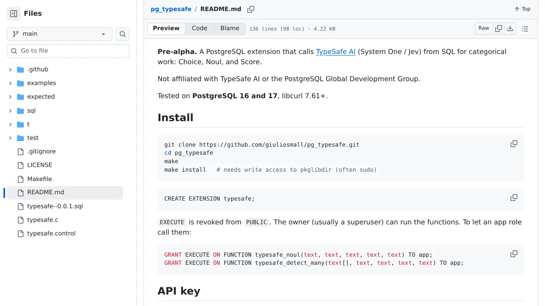Click the Makefile file icon
This screenshot has width=545, height=306.
pyautogui.click(x=20, y=179)
